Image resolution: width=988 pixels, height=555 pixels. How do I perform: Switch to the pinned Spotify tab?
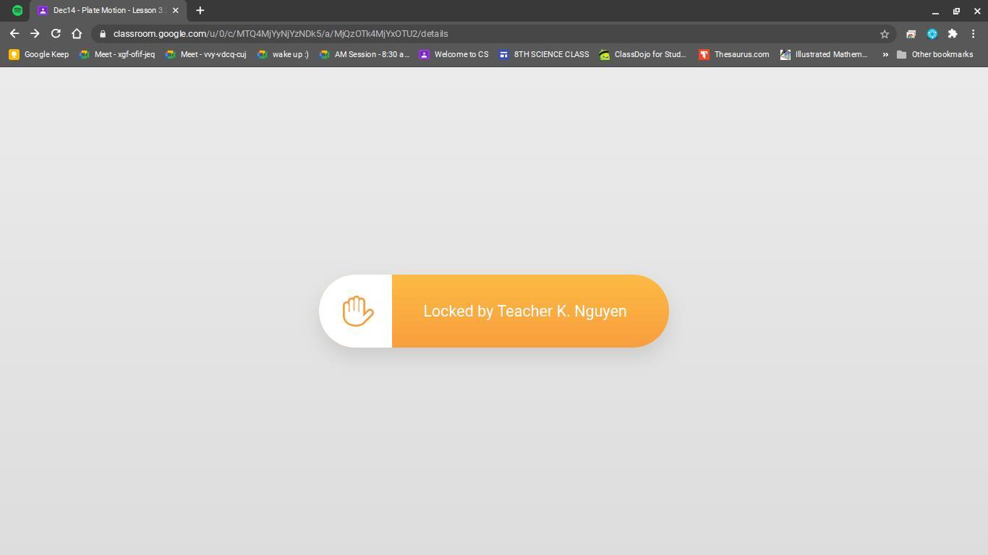click(17, 10)
